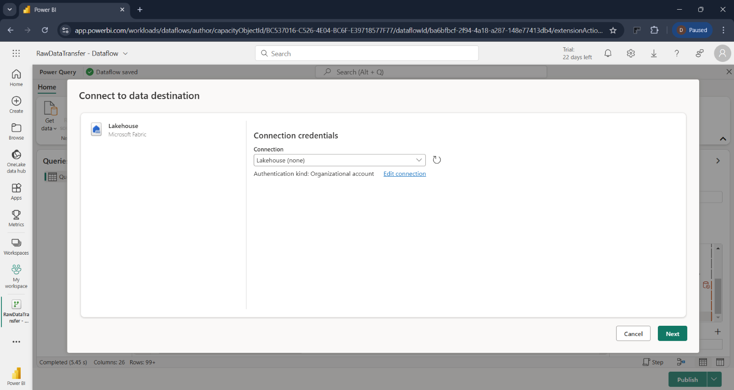Select the RawDataTransfer item in sidebar
This screenshot has width=734, height=390.
pyautogui.click(x=16, y=311)
